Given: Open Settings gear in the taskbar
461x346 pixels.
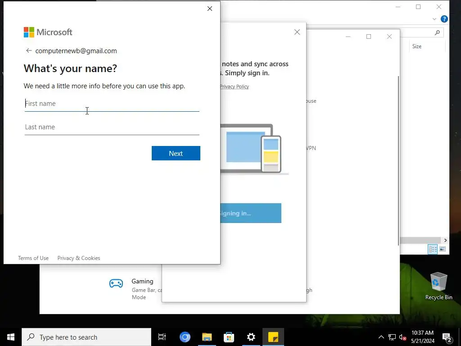Looking at the screenshot, I should (x=251, y=337).
